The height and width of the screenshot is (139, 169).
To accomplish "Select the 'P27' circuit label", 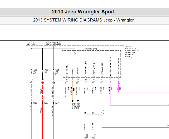I will point(68,89).
